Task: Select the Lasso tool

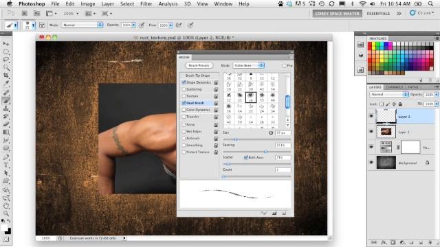Action: 6,60
